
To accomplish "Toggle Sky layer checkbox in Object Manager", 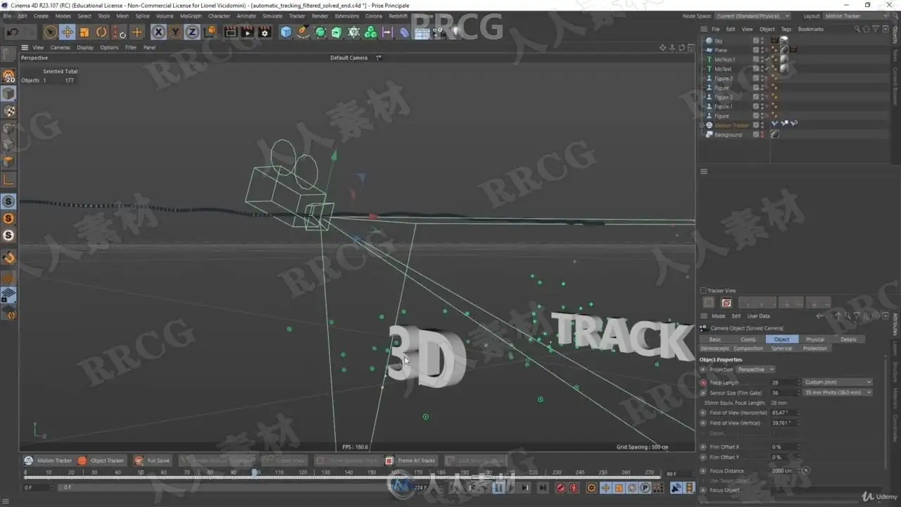I will [756, 41].
